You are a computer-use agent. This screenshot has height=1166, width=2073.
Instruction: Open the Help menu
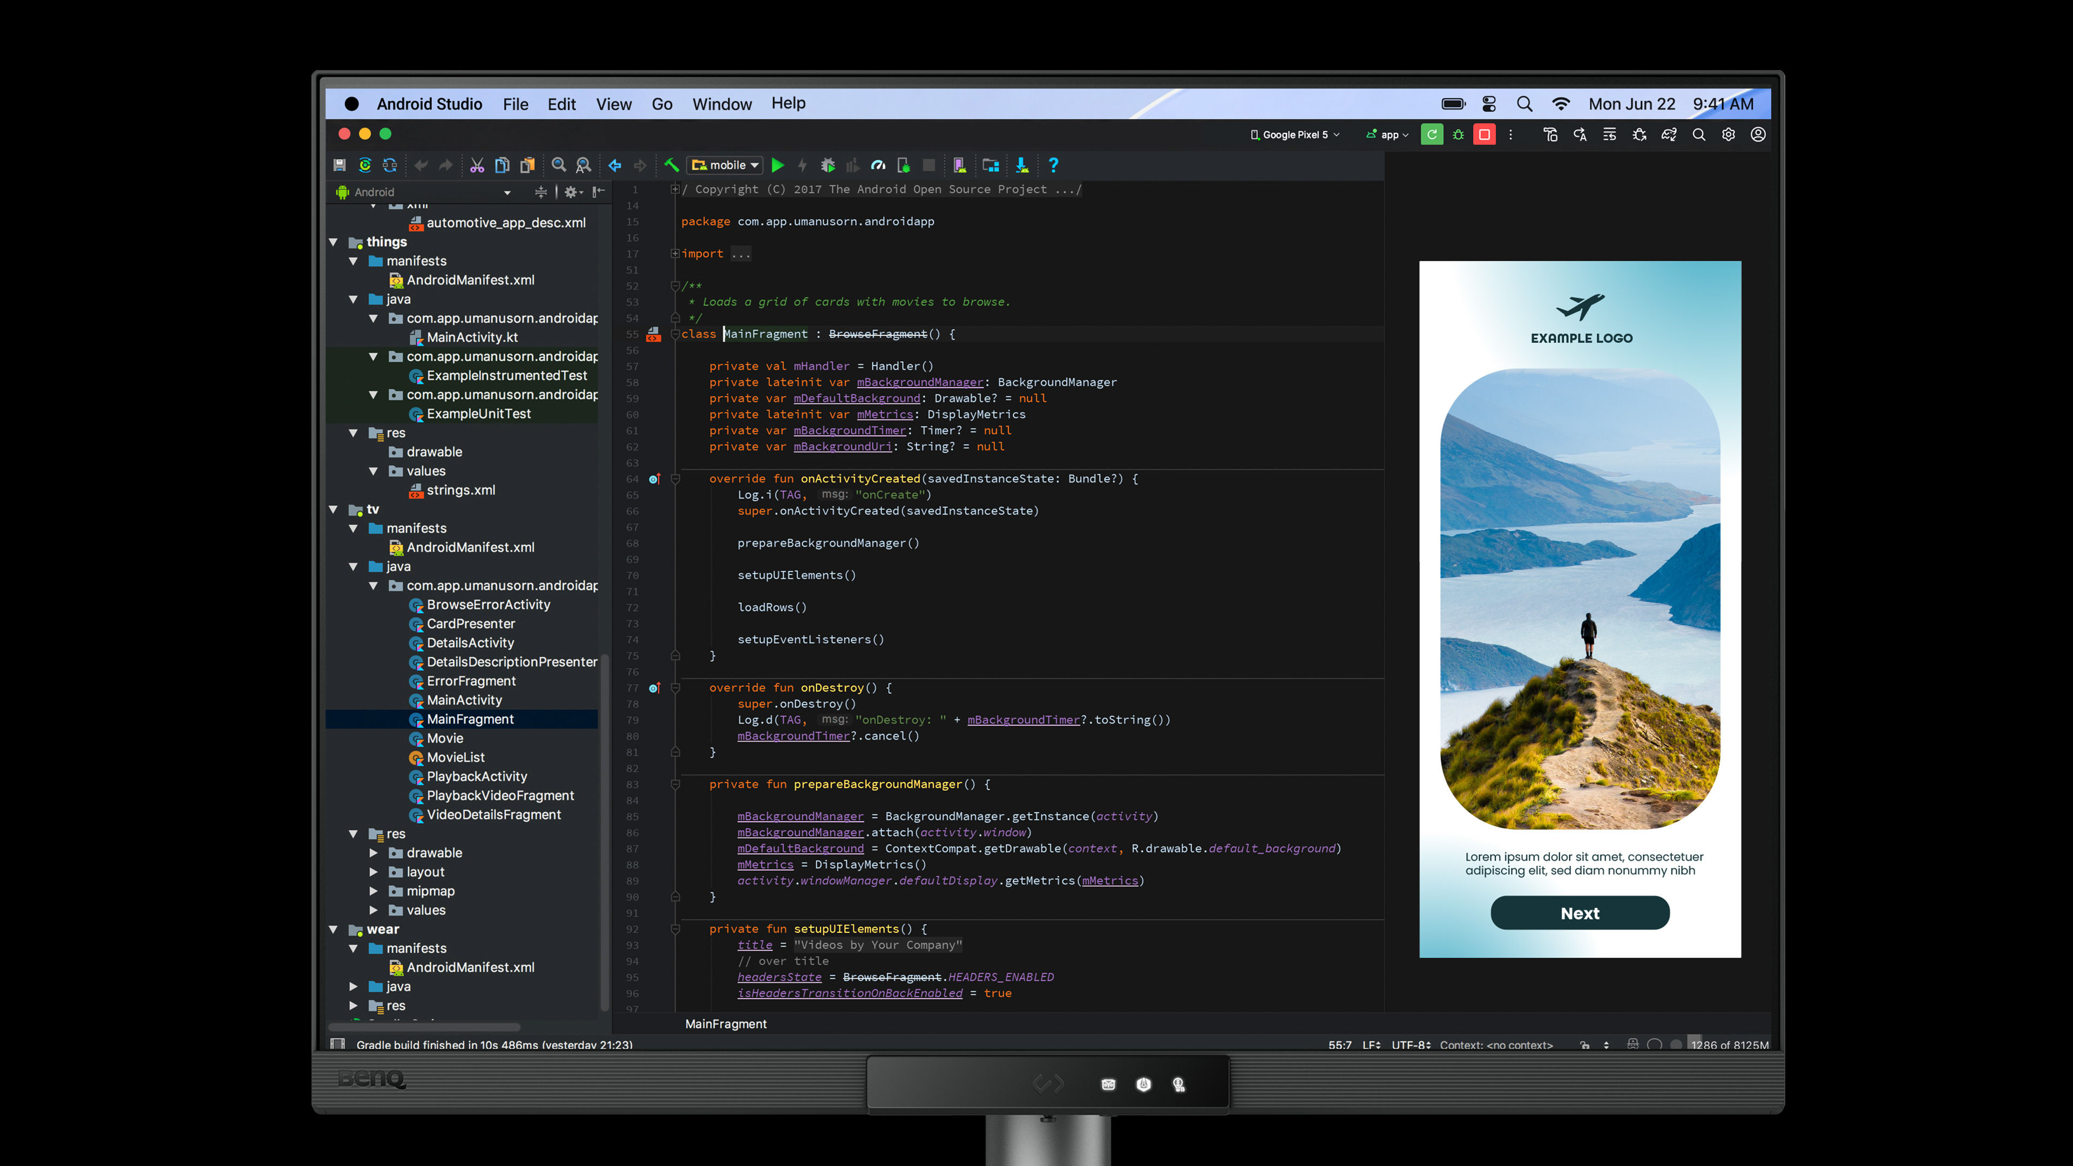click(789, 103)
